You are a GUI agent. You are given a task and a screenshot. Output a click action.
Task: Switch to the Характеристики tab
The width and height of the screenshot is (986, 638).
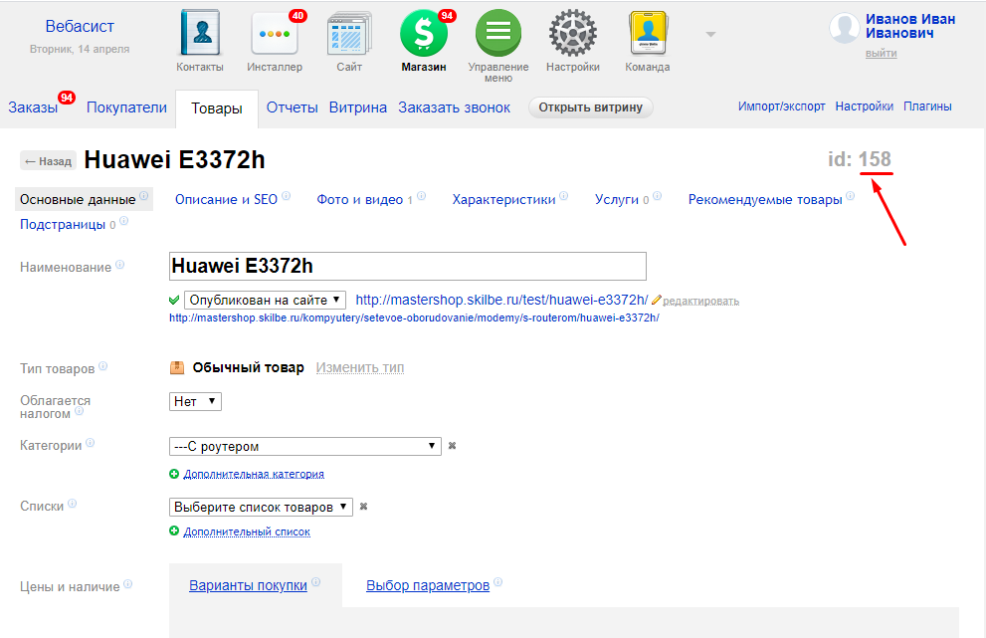[503, 199]
